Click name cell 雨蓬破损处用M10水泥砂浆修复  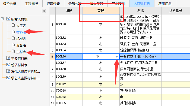[x=141, y=77]
